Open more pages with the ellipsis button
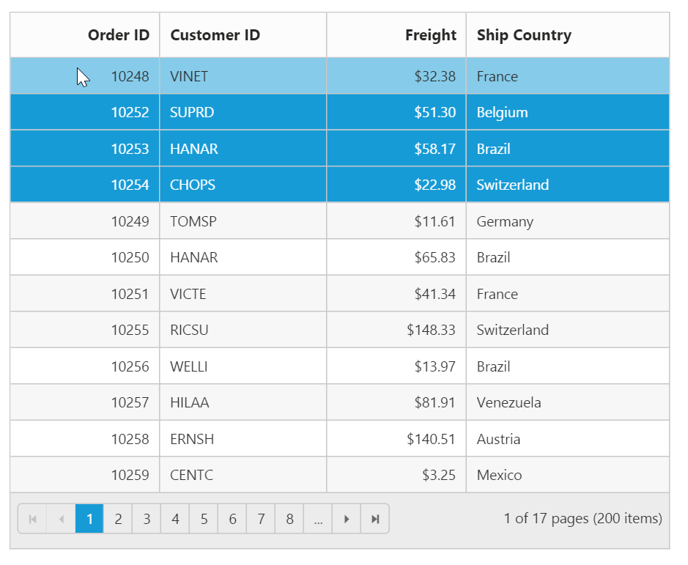The height and width of the screenshot is (565, 688). tap(318, 519)
